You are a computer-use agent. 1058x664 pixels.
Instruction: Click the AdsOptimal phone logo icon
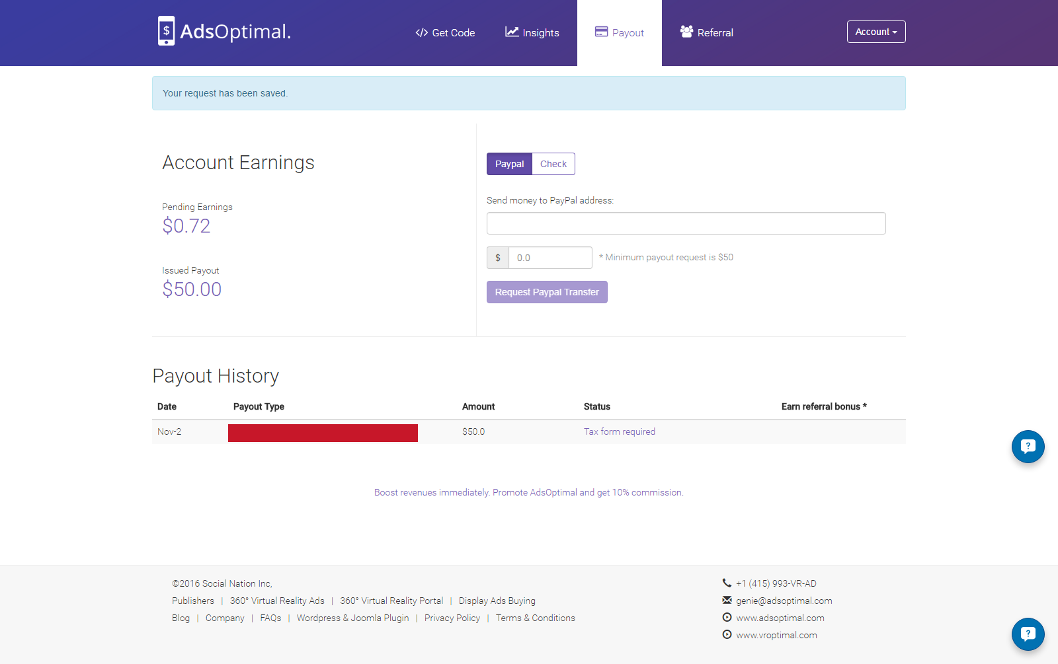pyautogui.click(x=167, y=31)
